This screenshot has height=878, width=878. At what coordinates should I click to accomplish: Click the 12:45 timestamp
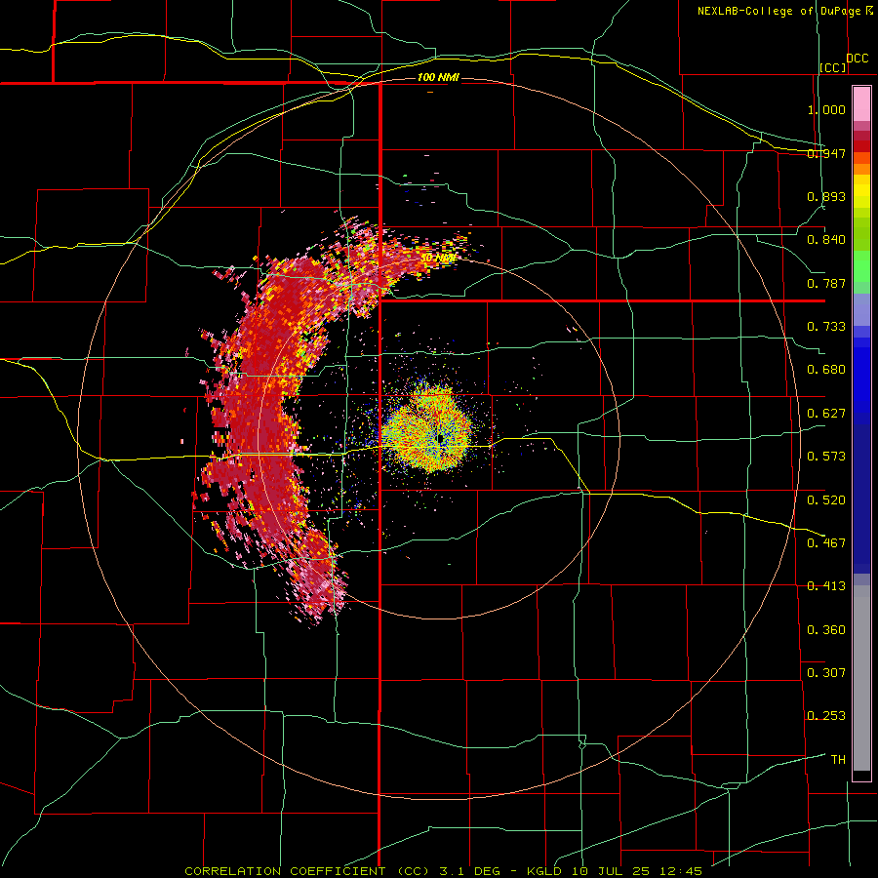point(681,871)
